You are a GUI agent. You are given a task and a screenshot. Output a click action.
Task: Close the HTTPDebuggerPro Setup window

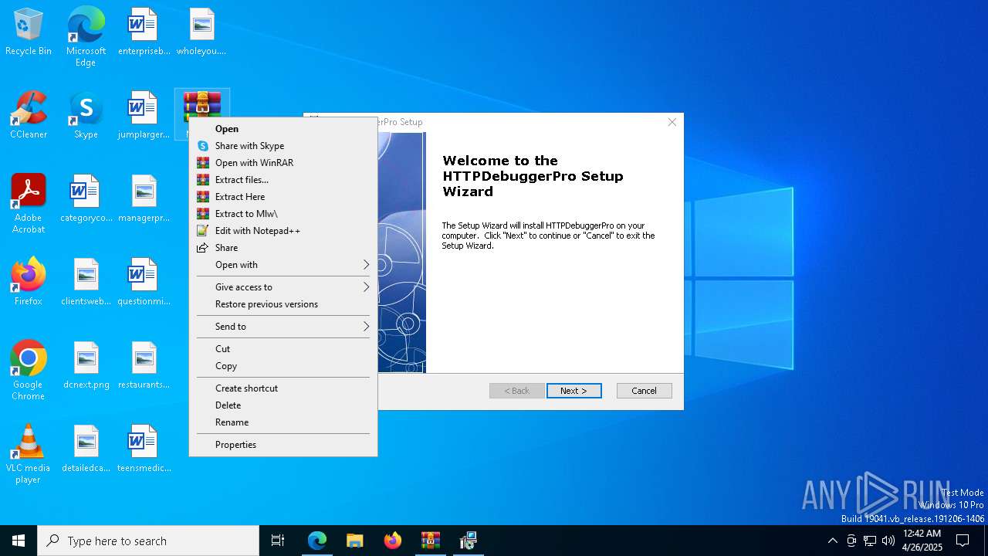[672, 122]
